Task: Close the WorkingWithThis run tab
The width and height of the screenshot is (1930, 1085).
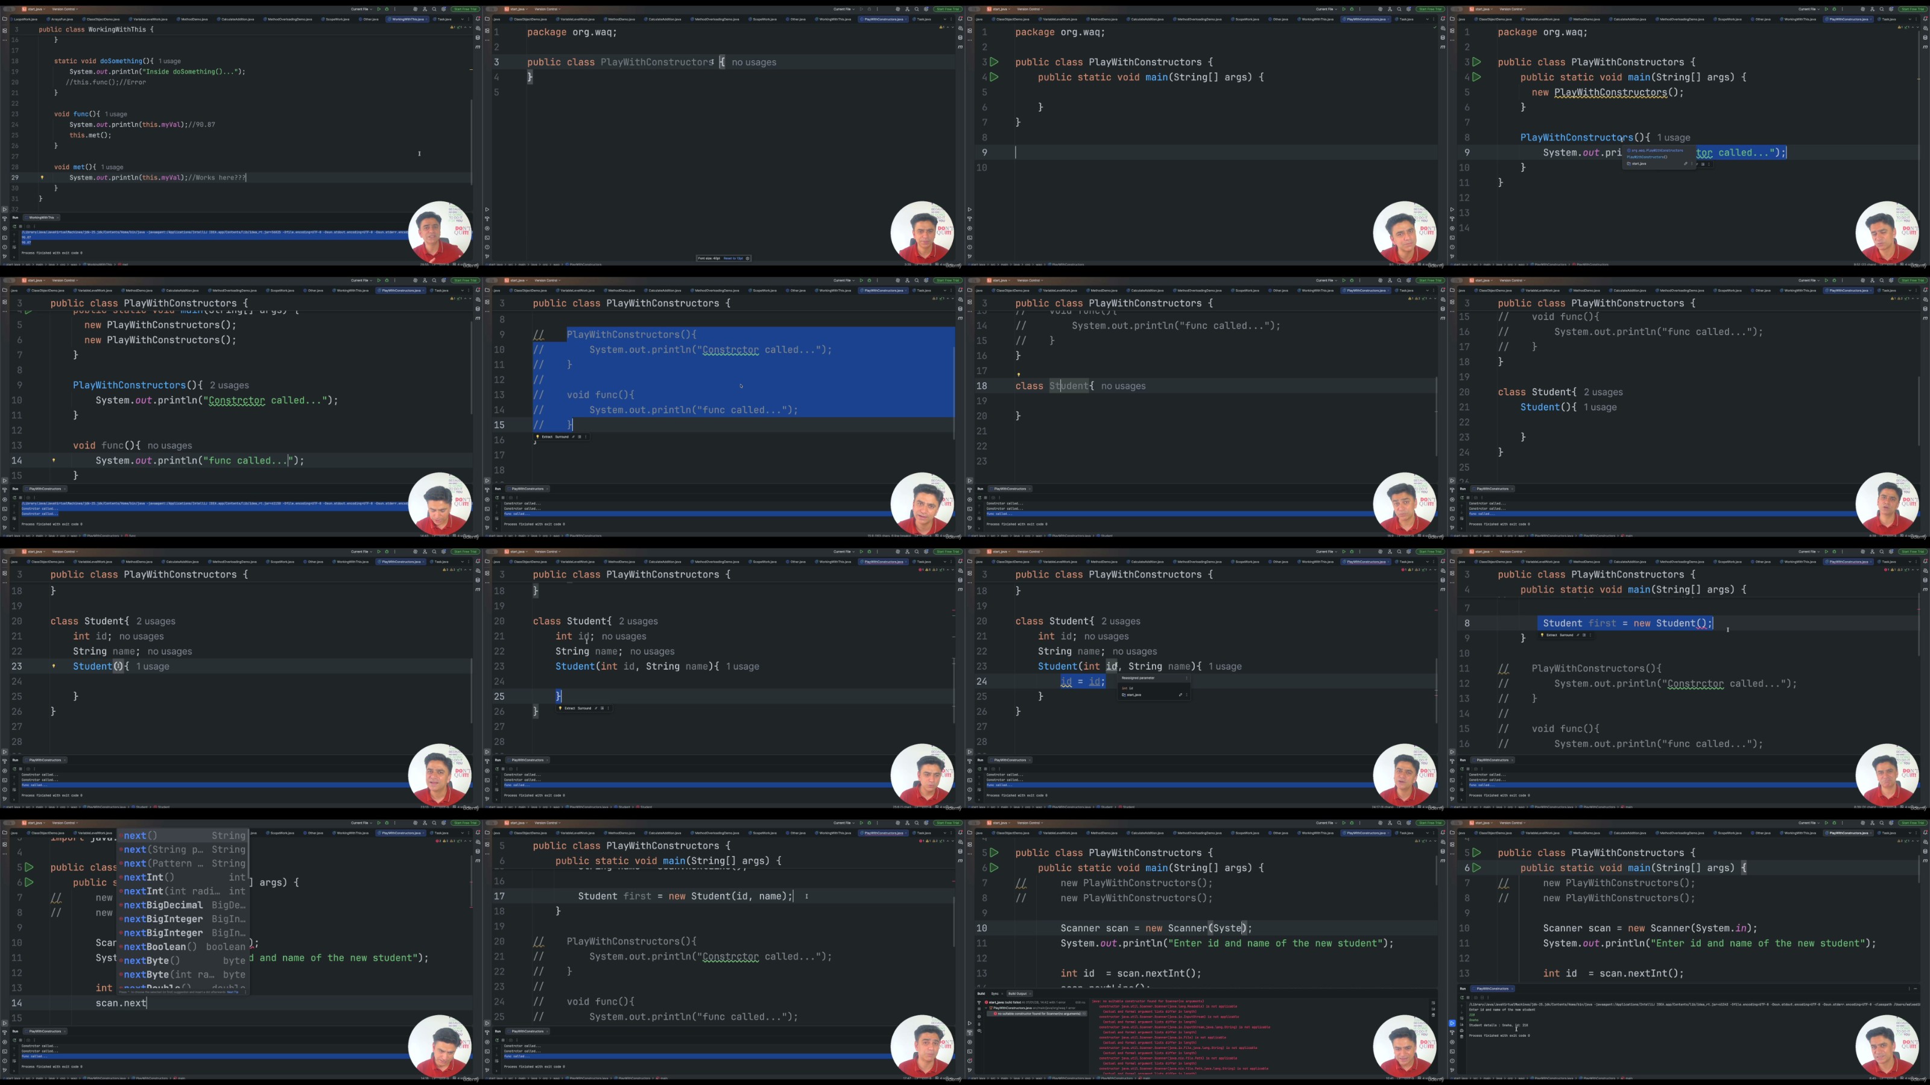Action: [x=58, y=218]
